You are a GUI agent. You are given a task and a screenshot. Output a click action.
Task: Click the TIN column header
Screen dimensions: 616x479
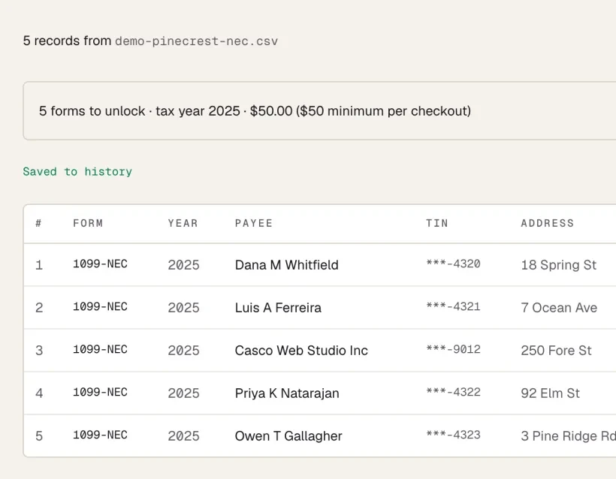click(437, 224)
